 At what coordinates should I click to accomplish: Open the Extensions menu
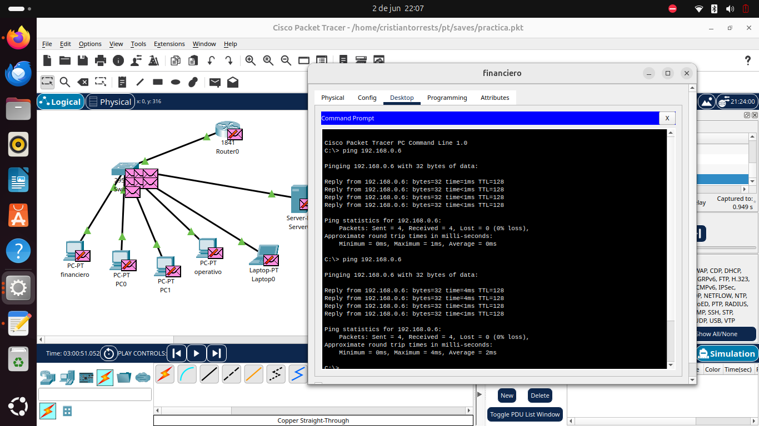[x=169, y=44]
